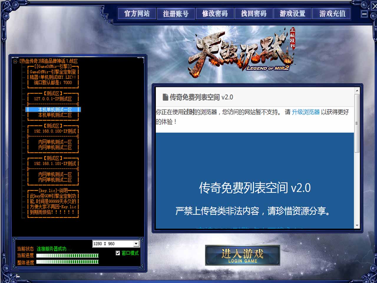The width and height of the screenshot is (377, 283).
Task: Open 游戏设置 game settings
Action: (x=292, y=14)
